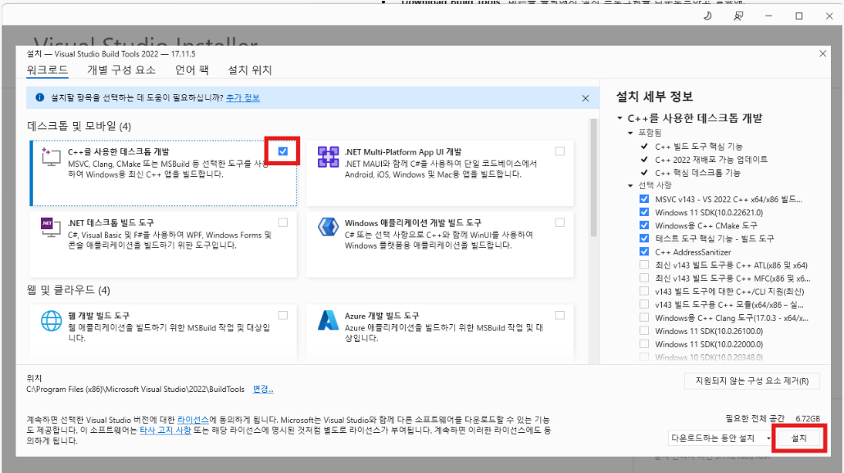Click the .NET 데스크톱 빌드 도구 icon
The image size is (844, 473).
[51, 227]
